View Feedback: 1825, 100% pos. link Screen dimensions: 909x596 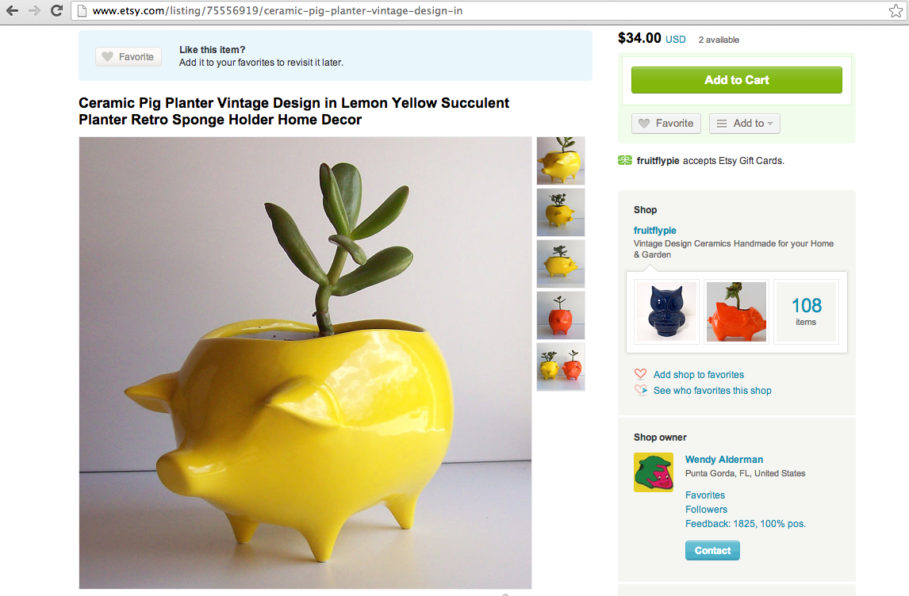click(746, 524)
